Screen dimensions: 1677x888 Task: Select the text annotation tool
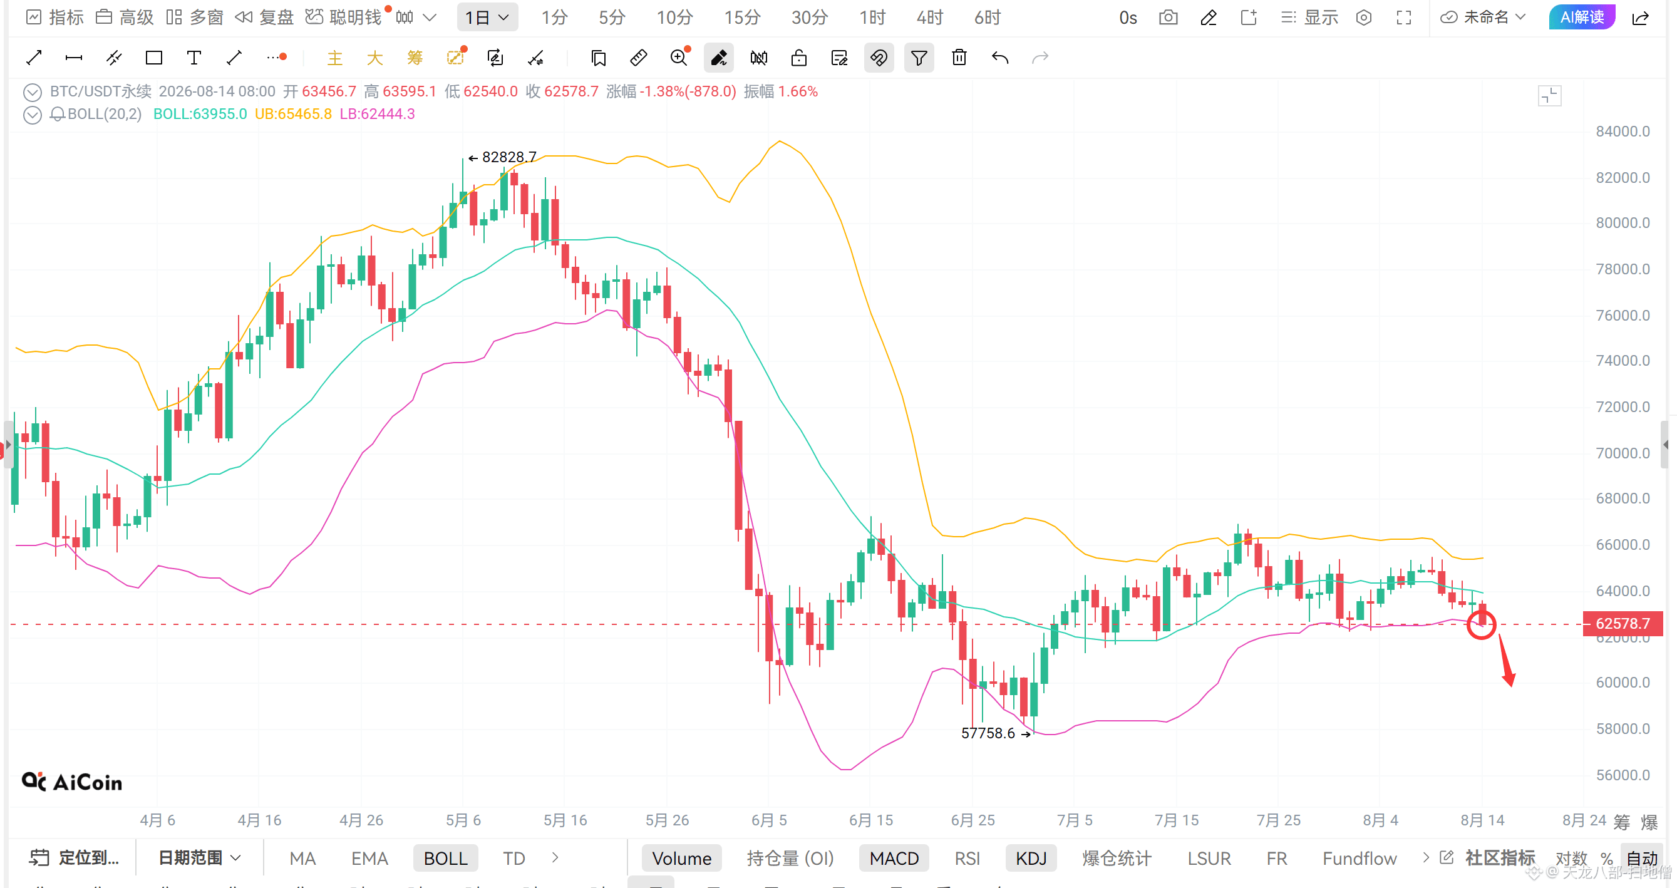point(194,58)
